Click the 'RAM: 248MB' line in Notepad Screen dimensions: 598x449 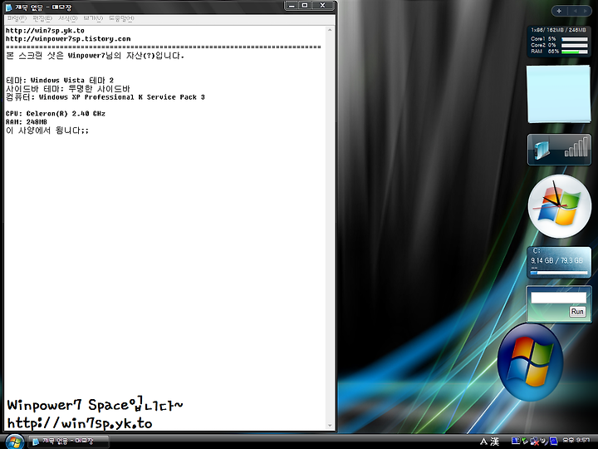click(x=27, y=121)
